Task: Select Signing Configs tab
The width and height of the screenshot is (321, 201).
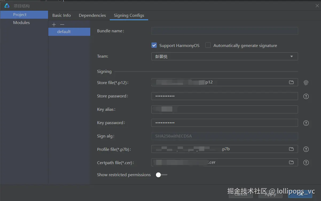Action: 129,15
